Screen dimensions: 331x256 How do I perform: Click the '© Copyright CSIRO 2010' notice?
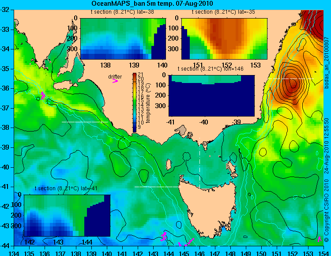coord(327,210)
